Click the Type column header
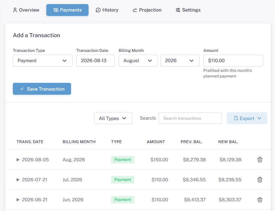The height and width of the screenshot is (211, 275). [x=116, y=142]
